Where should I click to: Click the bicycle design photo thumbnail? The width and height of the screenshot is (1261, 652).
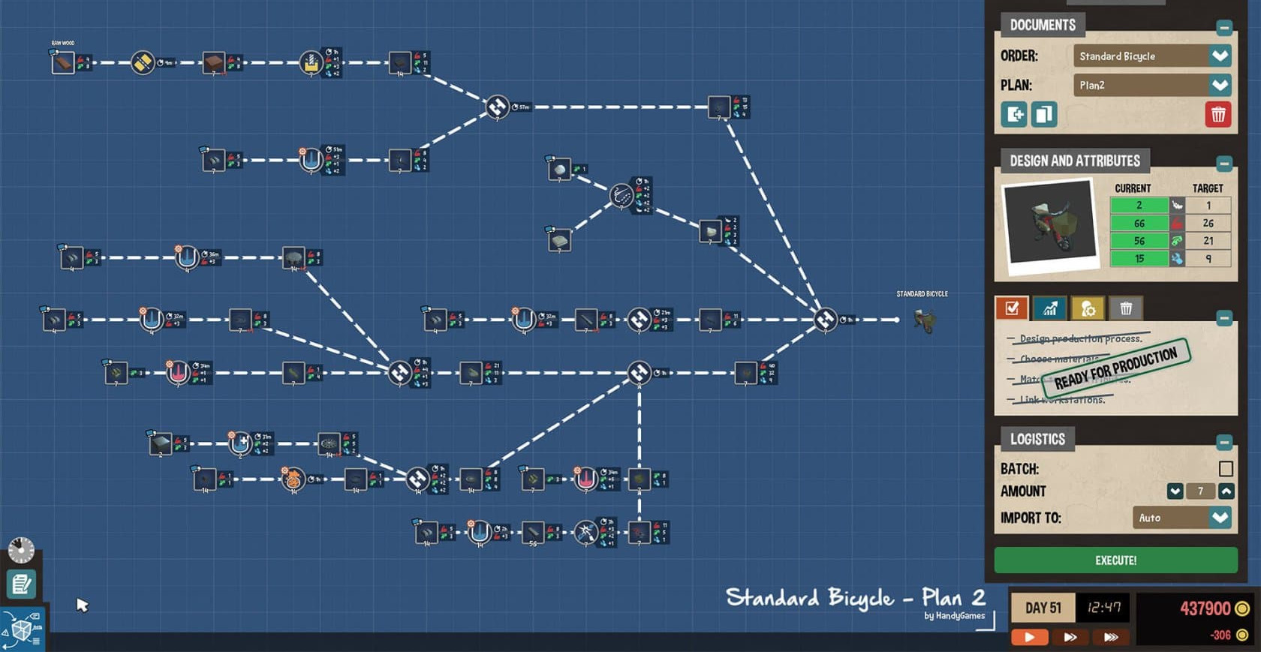point(1049,223)
